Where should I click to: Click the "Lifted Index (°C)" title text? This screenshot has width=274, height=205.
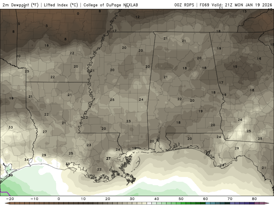pyautogui.click(x=61, y=5)
